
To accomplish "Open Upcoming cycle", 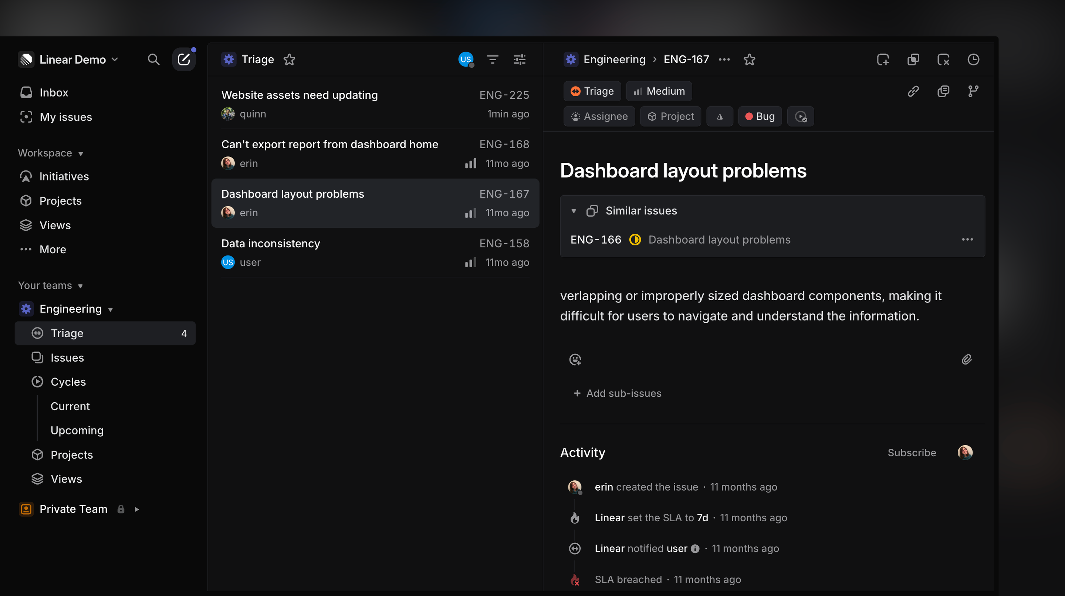I will 77,431.
